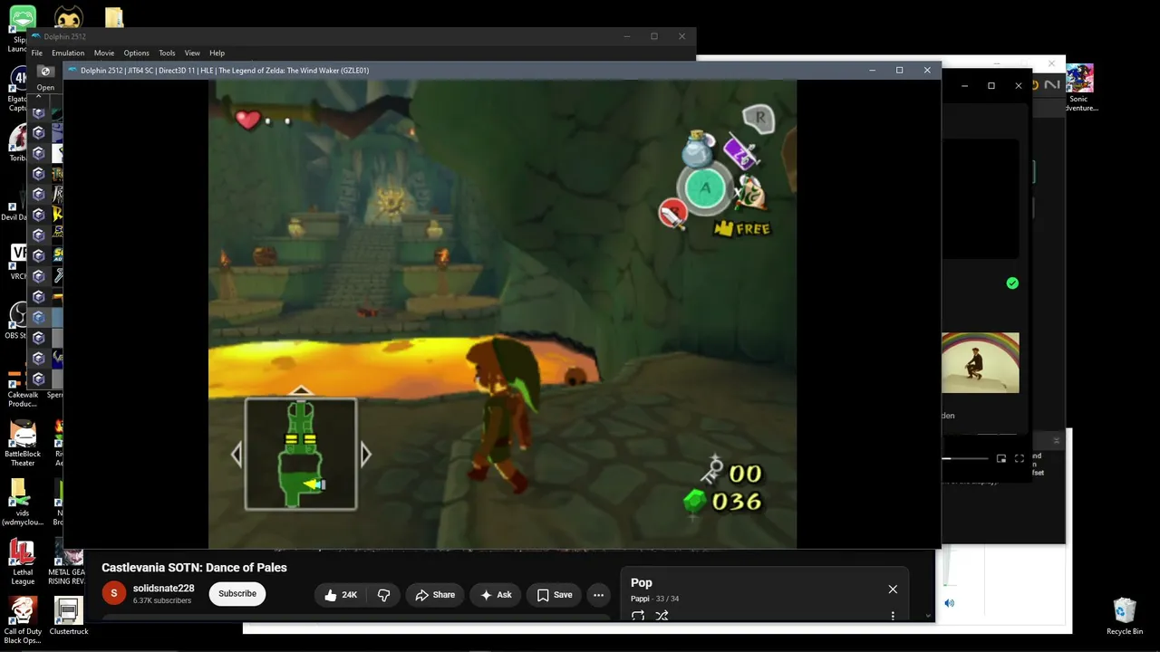
Task: Click the Open toolbar button in Dolphin
Action: 45,77
